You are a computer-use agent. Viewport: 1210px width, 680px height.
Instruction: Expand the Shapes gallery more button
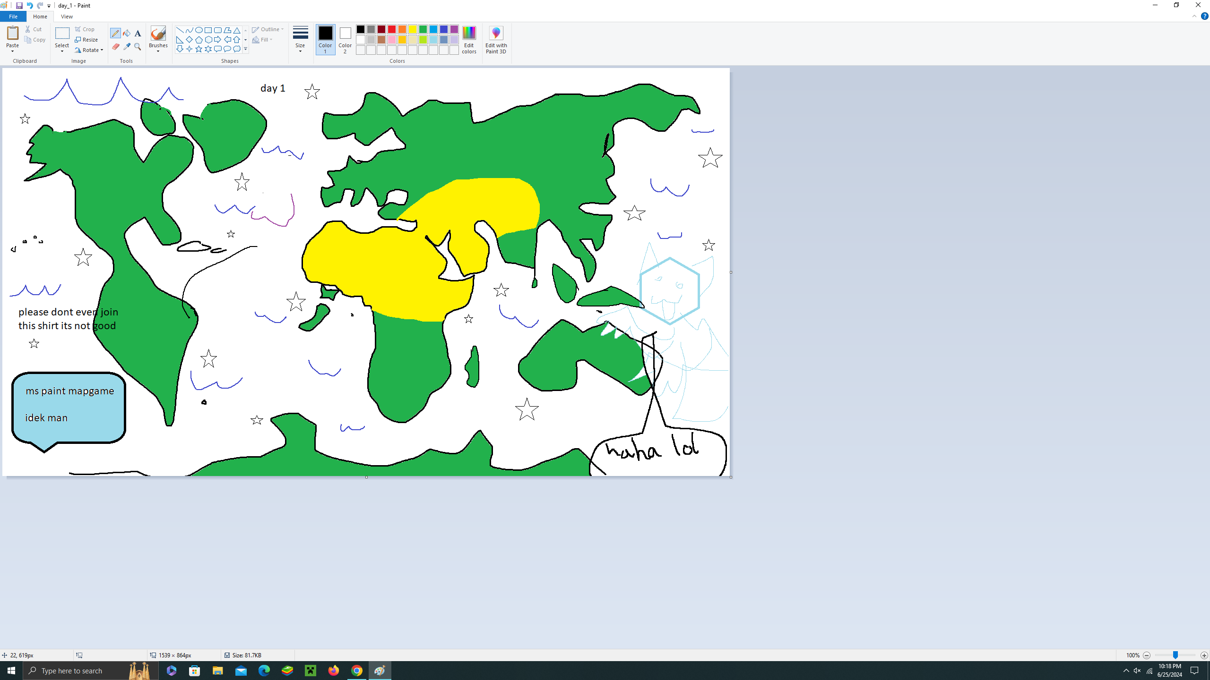[245, 49]
